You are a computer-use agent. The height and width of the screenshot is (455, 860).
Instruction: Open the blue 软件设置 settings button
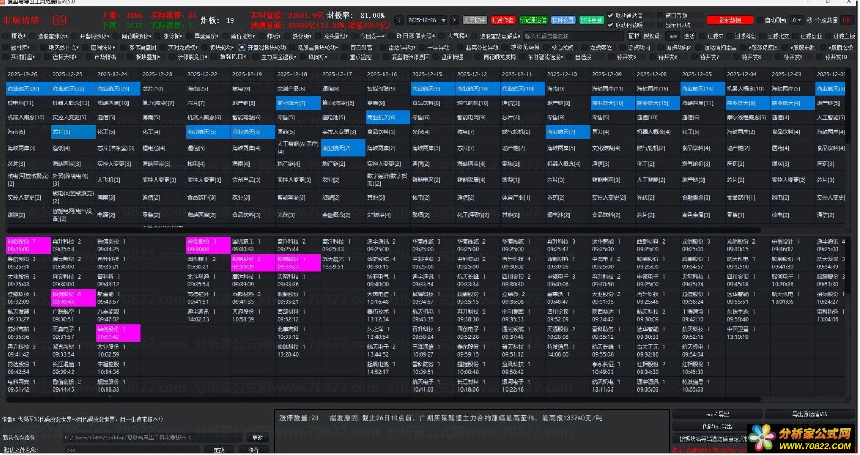click(x=563, y=20)
